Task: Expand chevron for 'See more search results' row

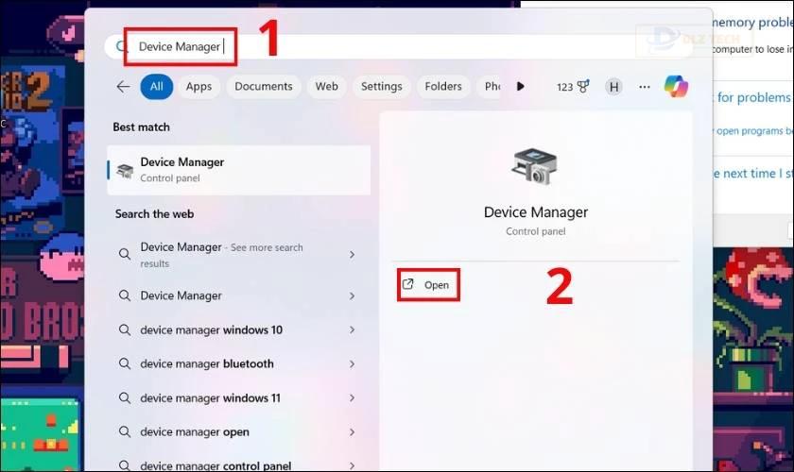Action: [x=352, y=255]
